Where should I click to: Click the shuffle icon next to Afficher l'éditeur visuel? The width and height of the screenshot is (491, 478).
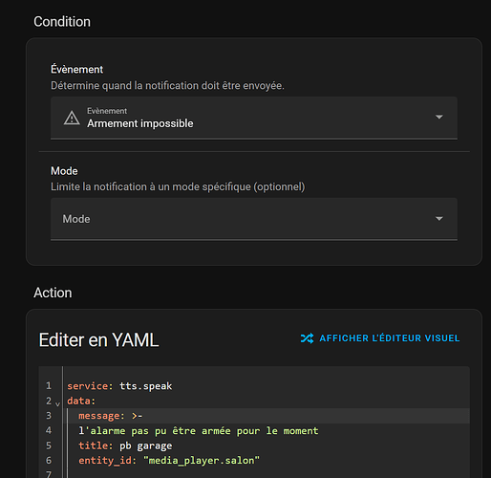coord(307,338)
